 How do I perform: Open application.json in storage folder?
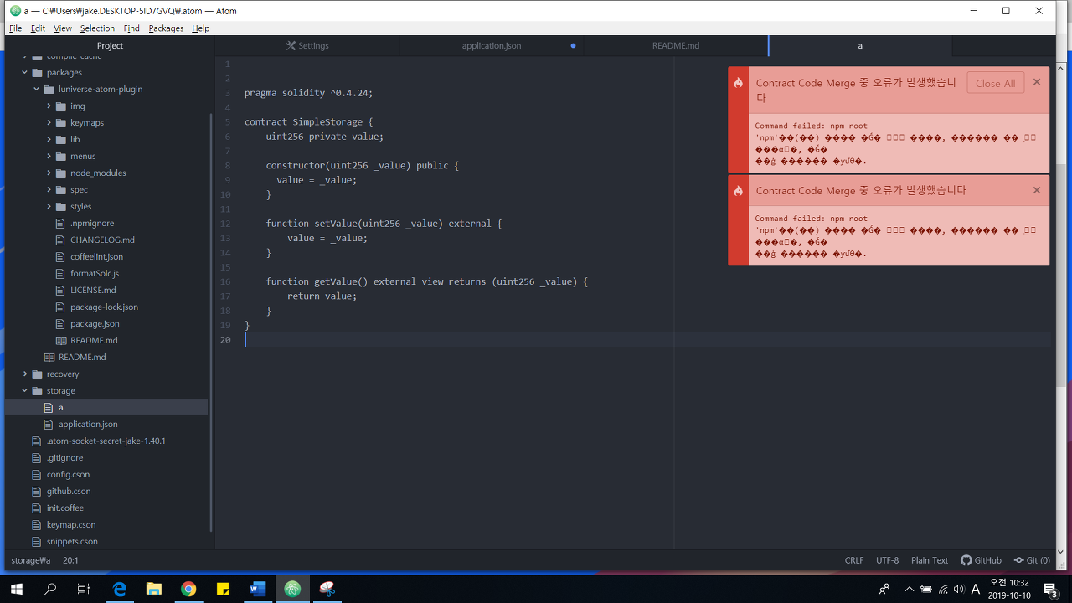[88, 424]
